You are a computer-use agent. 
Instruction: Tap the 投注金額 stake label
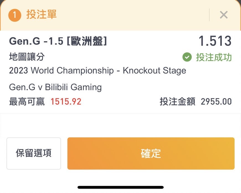click(178, 101)
